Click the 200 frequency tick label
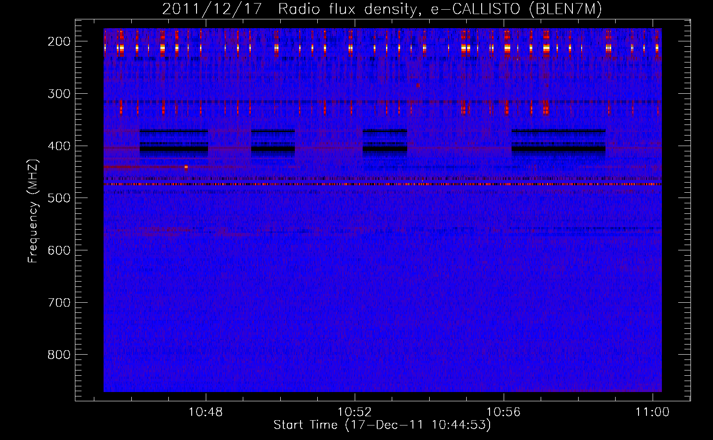 point(59,41)
